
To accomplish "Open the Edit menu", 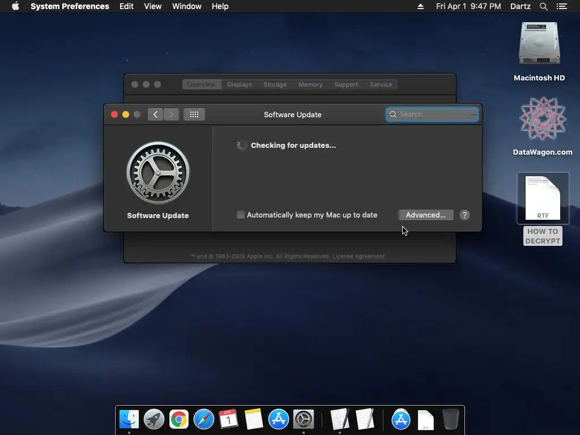I will click(x=126, y=6).
